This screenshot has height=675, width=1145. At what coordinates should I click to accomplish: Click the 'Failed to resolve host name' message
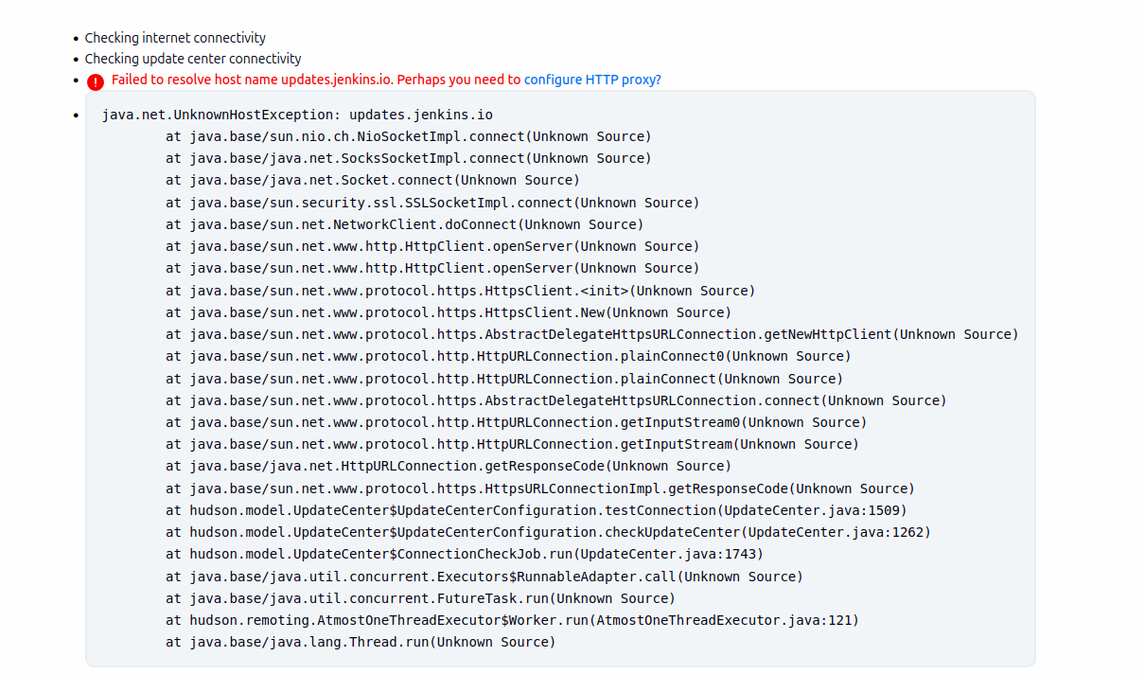pyautogui.click(x=315, y=80)
